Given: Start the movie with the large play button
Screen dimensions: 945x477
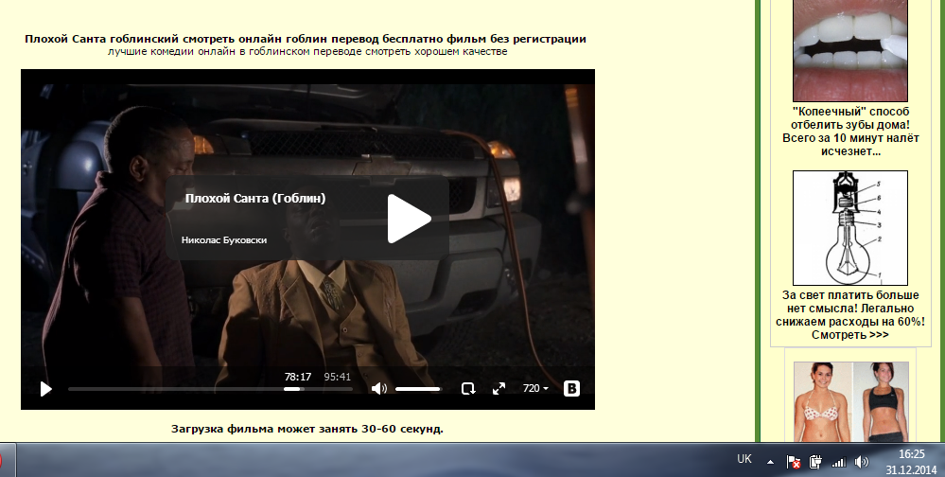Looking at the screenshot, I should click(409, 219).
